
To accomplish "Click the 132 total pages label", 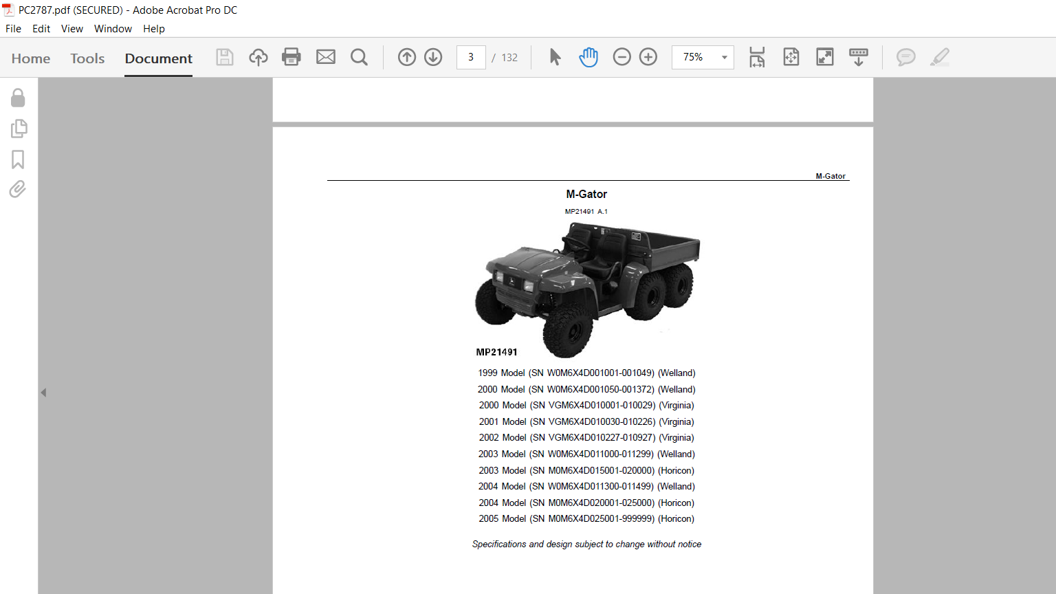I will tap(509, 58).
